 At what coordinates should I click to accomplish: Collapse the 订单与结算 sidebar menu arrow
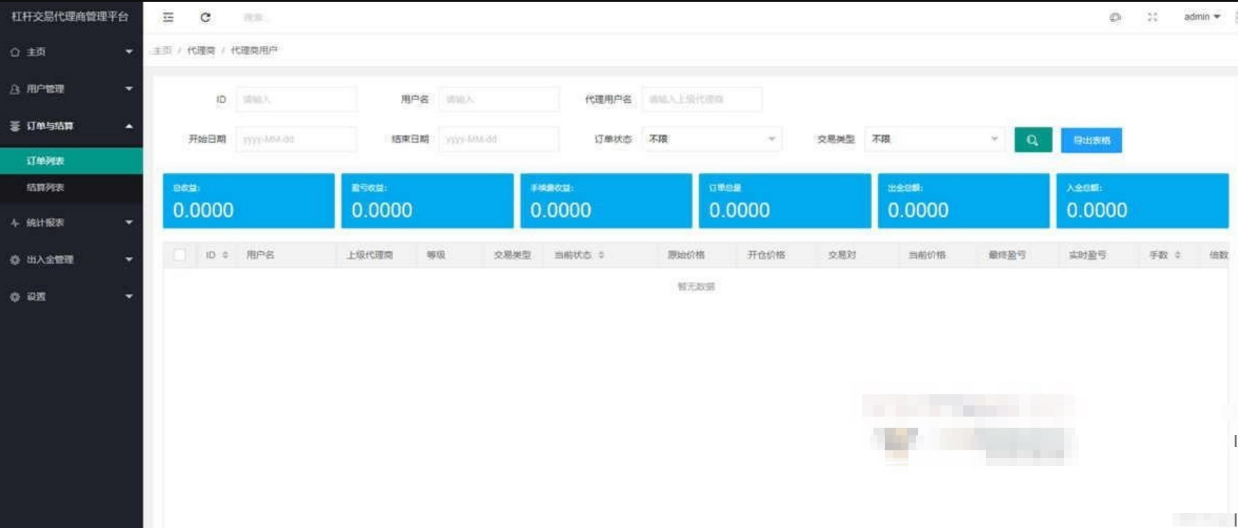[129, 126]
